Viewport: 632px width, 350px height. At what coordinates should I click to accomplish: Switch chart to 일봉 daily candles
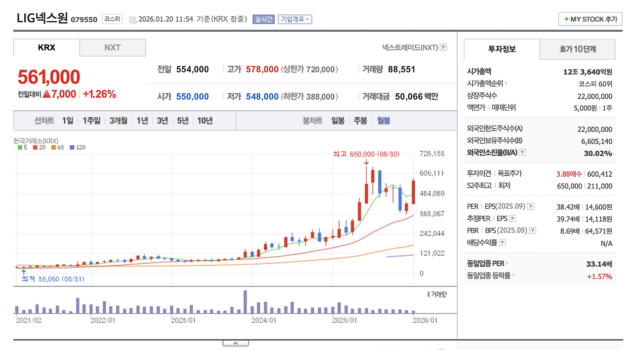[x=337, y=120]
